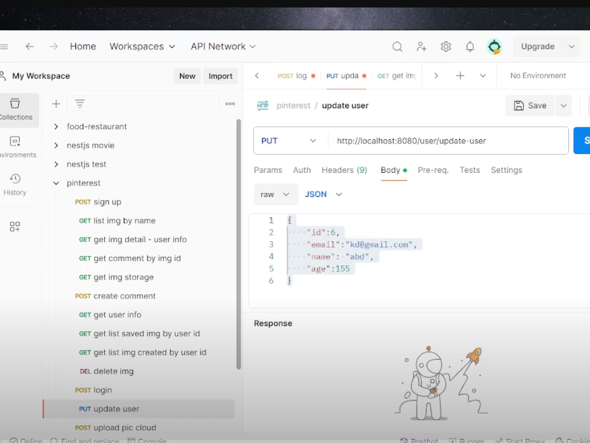Open the invite collaborators icon
The height and width of the screenshot is (443, 590).
(421, 47)
